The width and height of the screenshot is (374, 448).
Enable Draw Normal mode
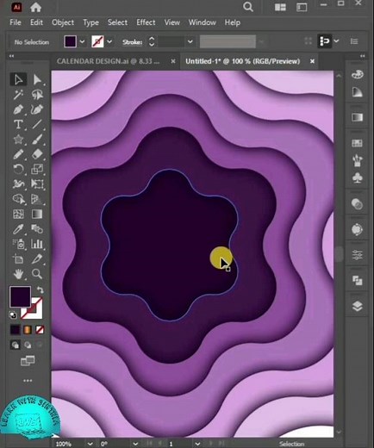tap(16, 345)
